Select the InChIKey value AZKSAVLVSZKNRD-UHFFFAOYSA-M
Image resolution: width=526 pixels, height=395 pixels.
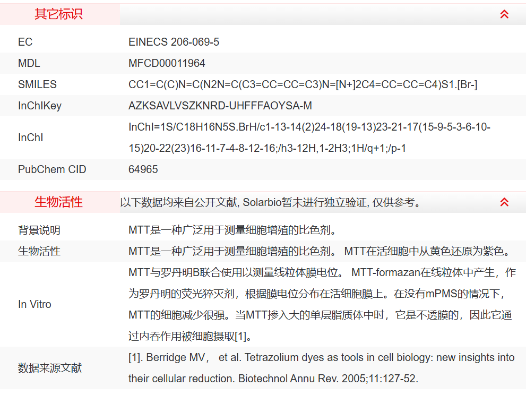(220, 106)
